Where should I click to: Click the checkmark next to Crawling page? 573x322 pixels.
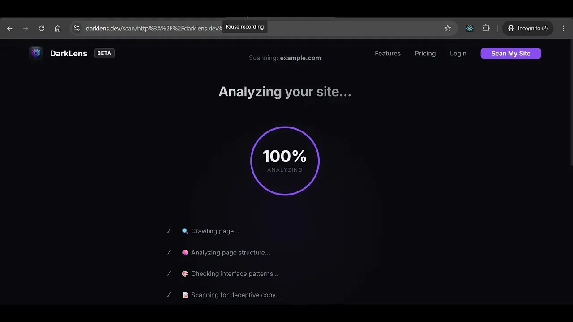coord(168,231)
